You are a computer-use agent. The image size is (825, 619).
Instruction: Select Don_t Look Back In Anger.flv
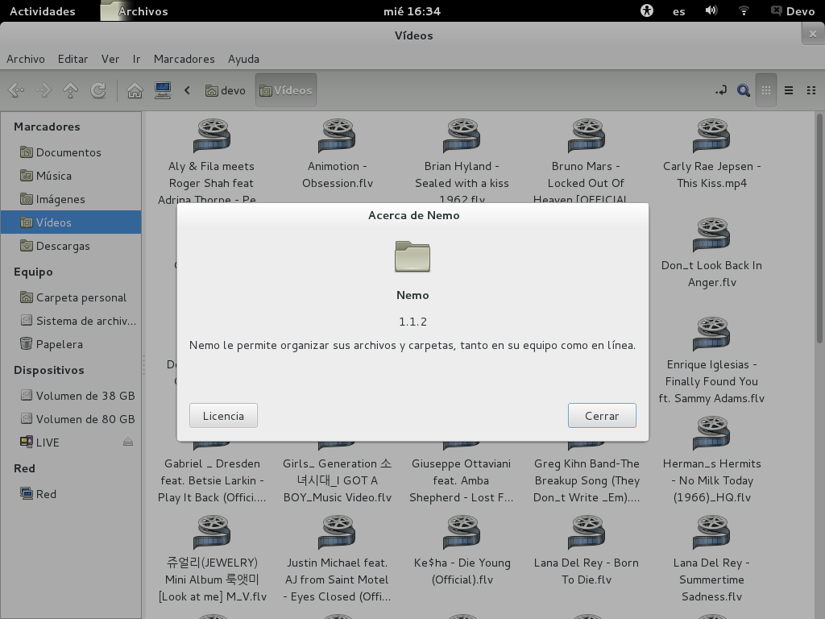(711, 252)
